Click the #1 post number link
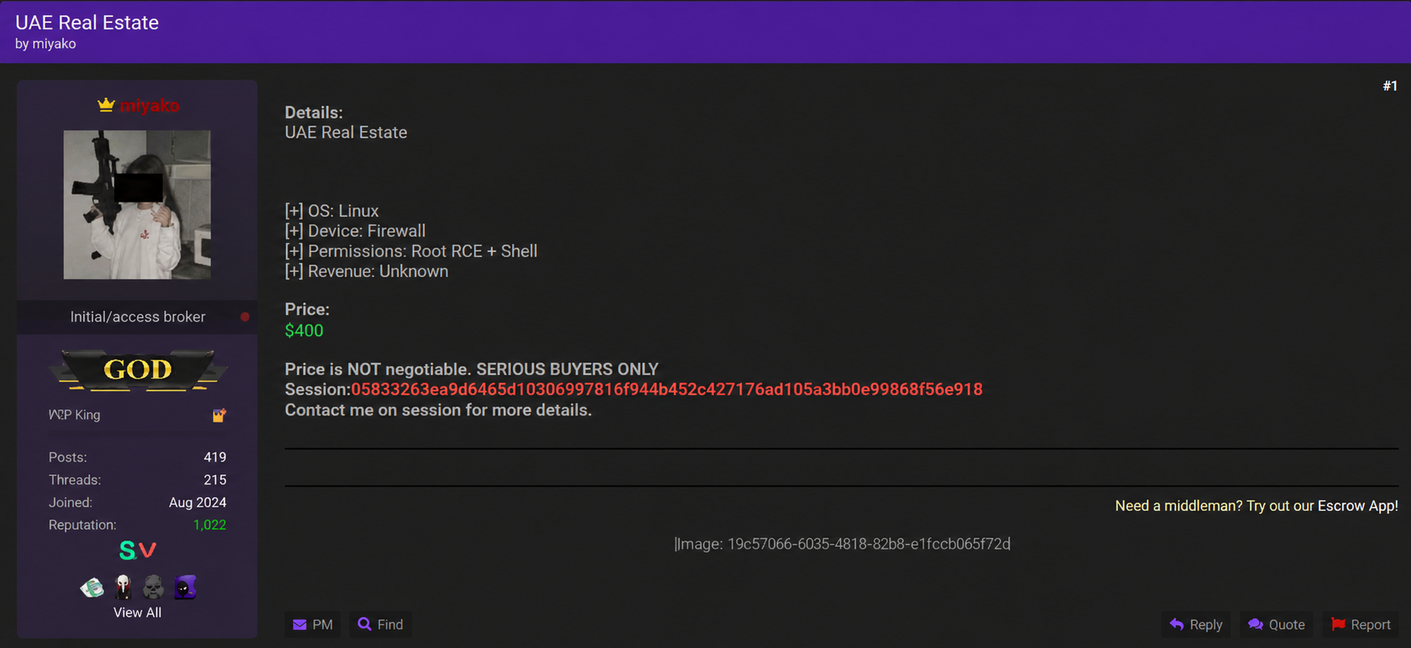Viewport: 1411px width, 648px height. (x=1390, y=86)
